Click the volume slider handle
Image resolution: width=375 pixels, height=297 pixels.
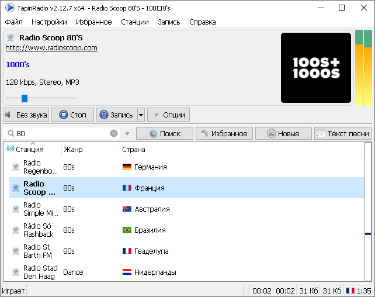point(25,98)
